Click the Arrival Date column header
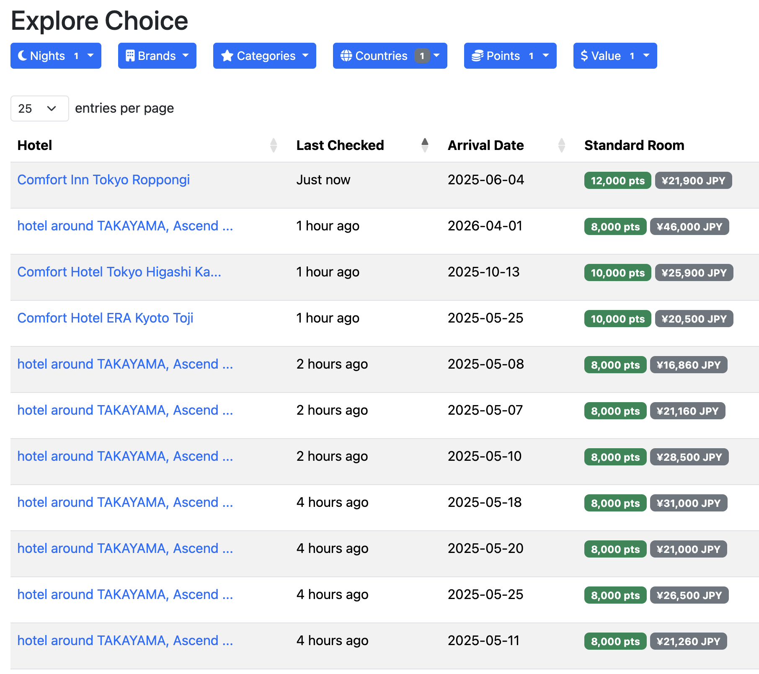The image size is (759, 674). pyautogui.click(x=486, y=145)
